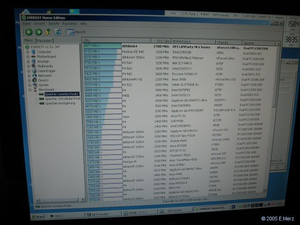The height and width of the screenshot is (225, 300).
Task: Click the 3660 MB/s Xeon result bar
Action: pyautogui.click(x=104, y=117)
